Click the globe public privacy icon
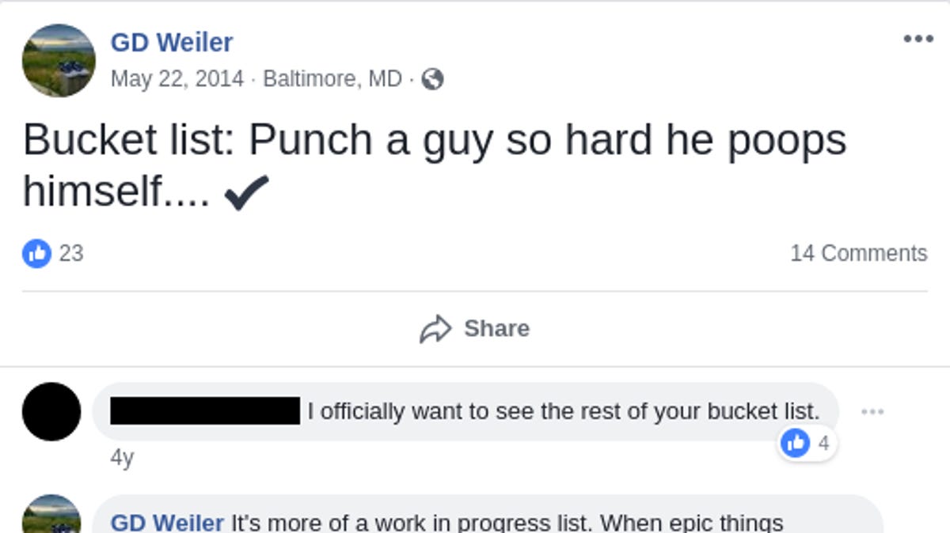 pyautogui.click(x=432, y=79)
